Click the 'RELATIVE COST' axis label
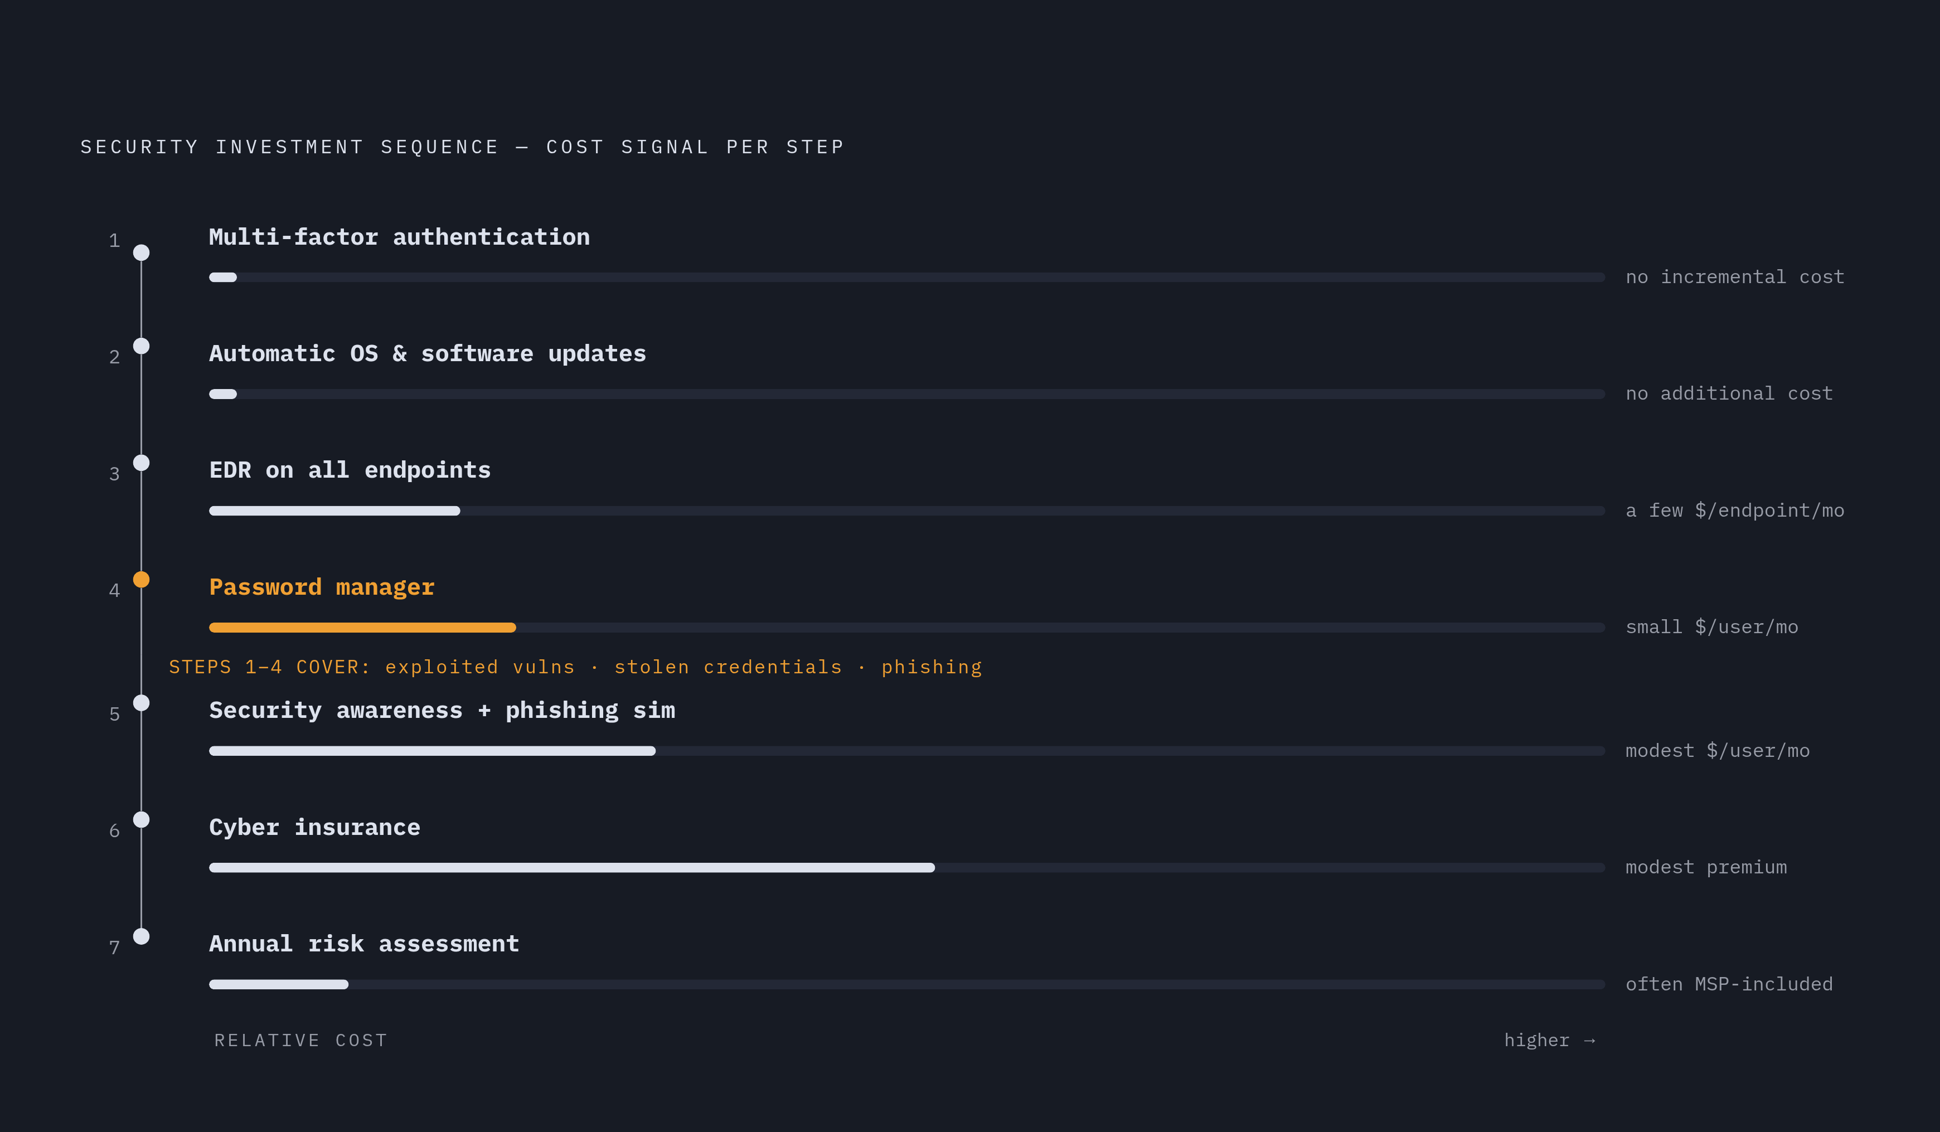 coord(301,1041)
